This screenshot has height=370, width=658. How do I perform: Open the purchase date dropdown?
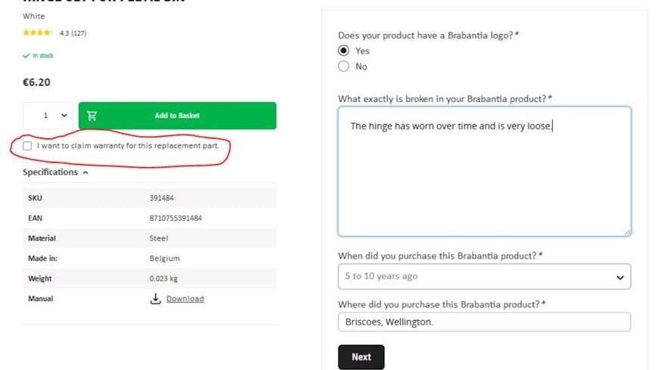[x=484, y=276]
